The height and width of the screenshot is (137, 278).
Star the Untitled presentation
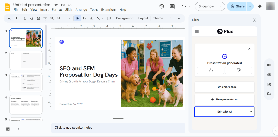pyautogui.click(x=56, y=5)
